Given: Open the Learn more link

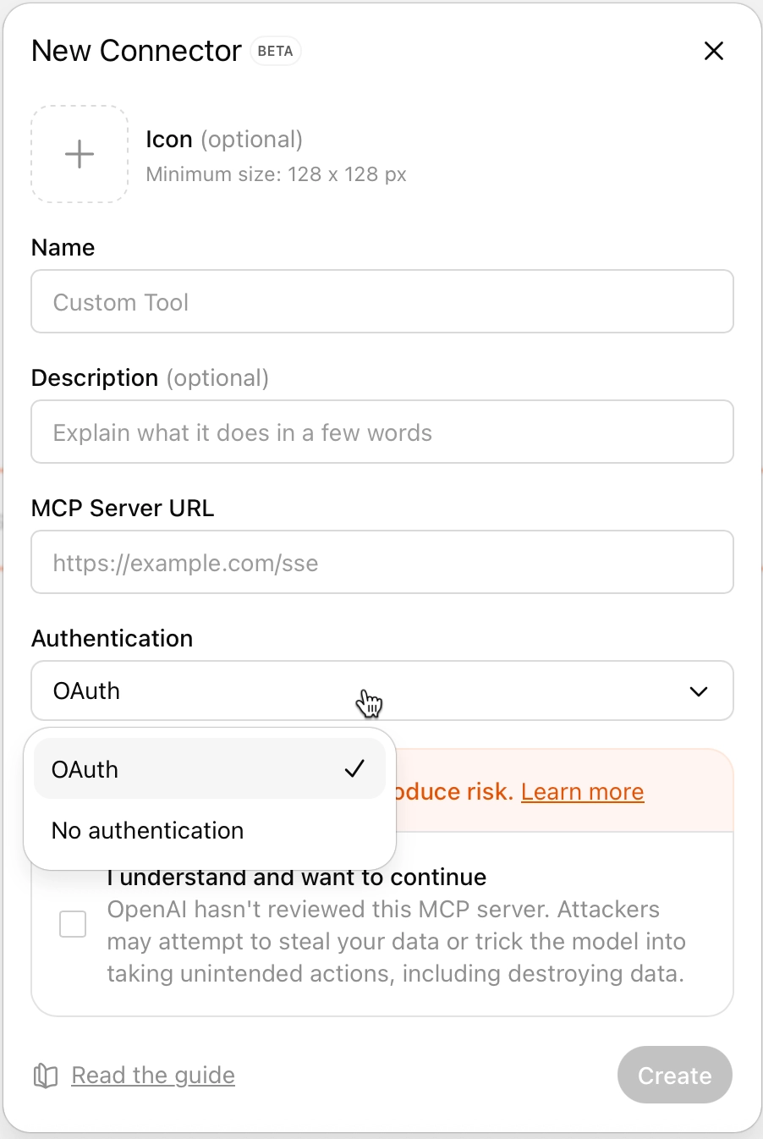Looking at the screenshot, I should pyautogui.click(x=582, y=792).
